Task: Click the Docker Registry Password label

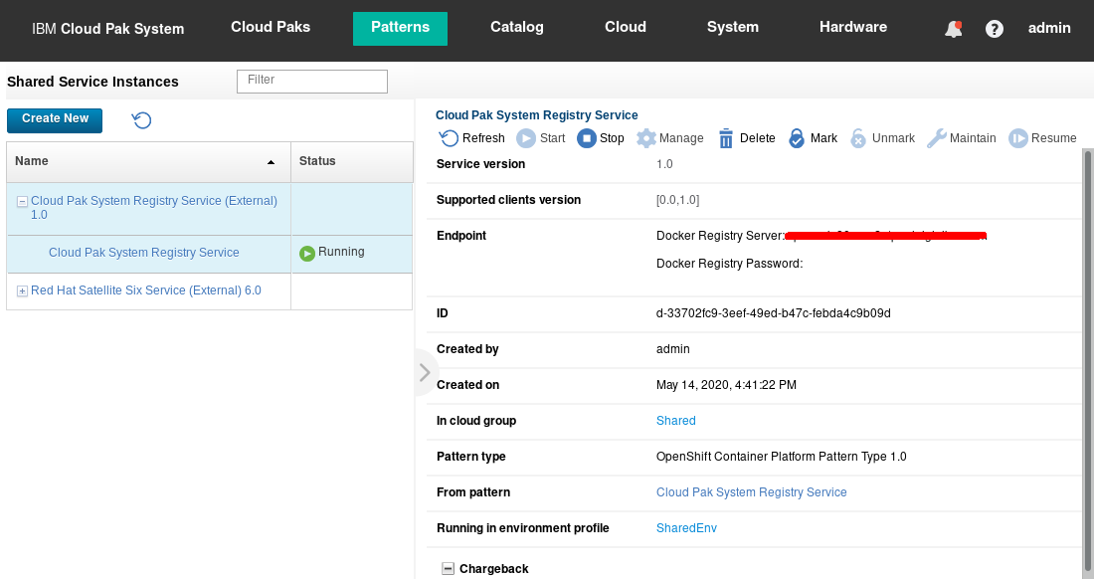Action: [x=729, y=264]
